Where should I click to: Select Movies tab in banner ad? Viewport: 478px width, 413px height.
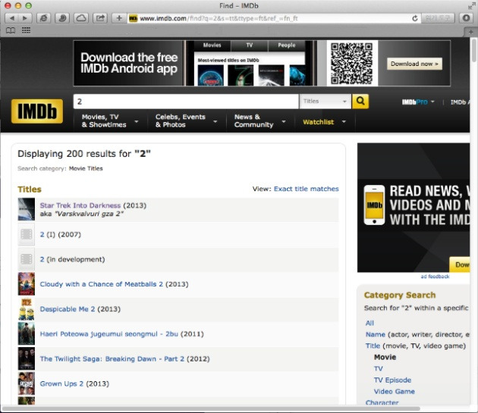tap(212, 45)
